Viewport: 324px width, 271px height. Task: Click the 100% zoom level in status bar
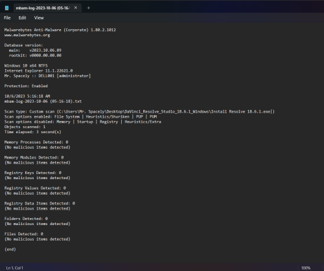click(x=306, y=268)
